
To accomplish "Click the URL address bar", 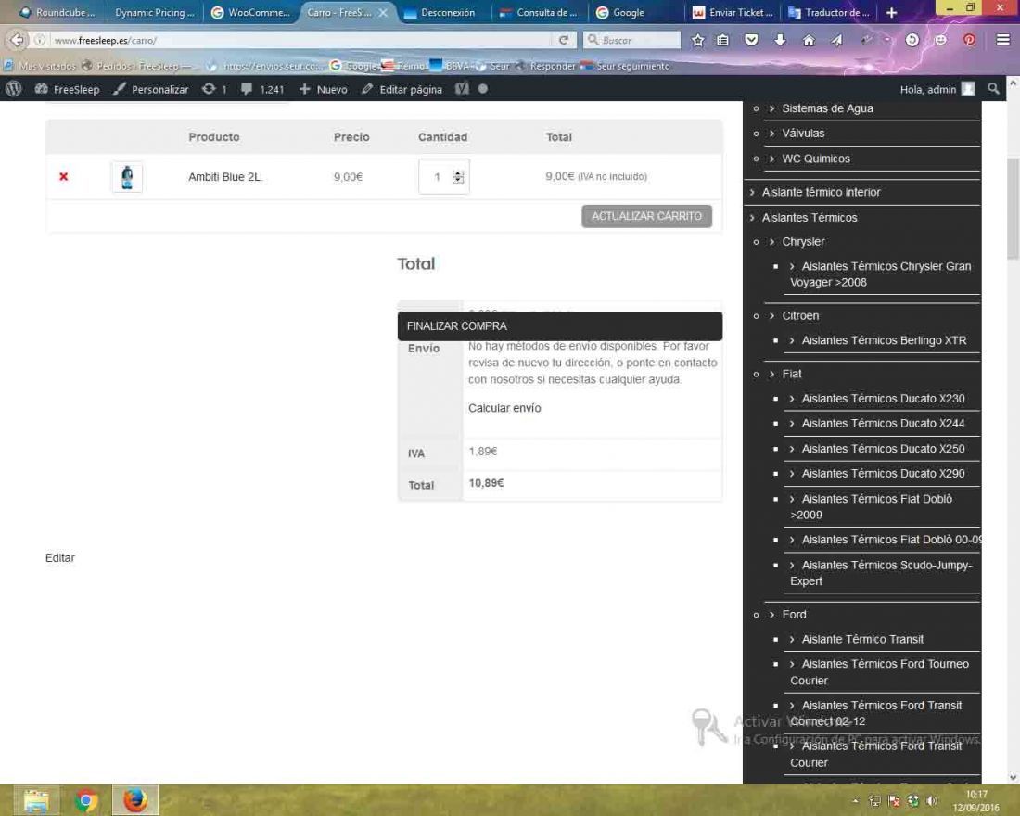I will point(302,41).
